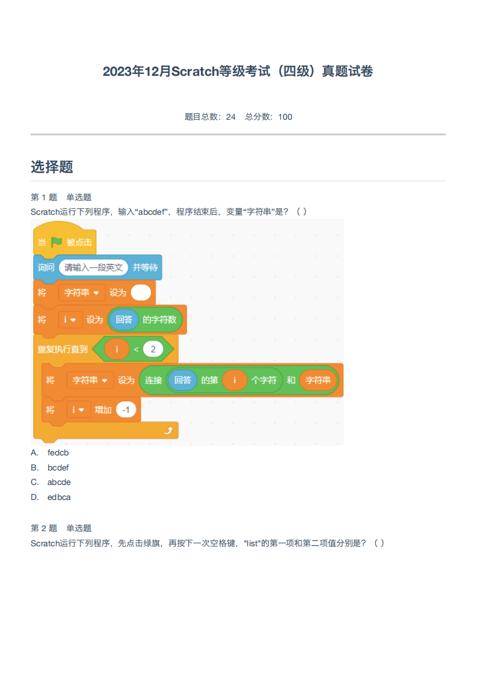Click the loop arrow icon in repeat block
Screen dimensions: 477x675
coord(169,430)
